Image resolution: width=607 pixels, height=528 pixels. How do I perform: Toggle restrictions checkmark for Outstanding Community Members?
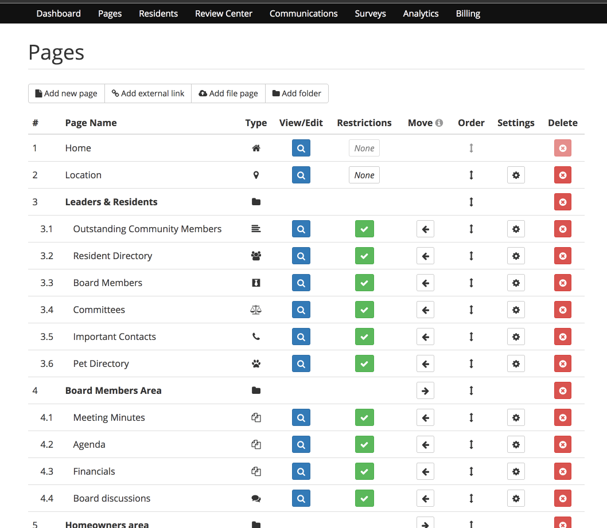[x=364, y=229]
